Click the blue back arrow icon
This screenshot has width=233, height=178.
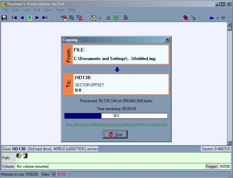click(212, 18)
